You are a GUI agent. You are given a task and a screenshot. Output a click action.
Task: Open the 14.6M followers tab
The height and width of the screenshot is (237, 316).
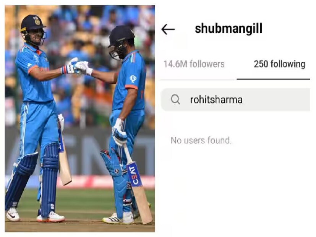194,64
